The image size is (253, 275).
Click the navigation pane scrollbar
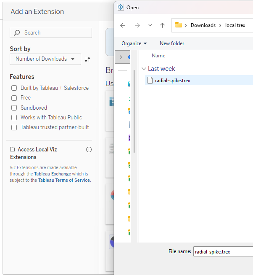click(x=134, y=111)
